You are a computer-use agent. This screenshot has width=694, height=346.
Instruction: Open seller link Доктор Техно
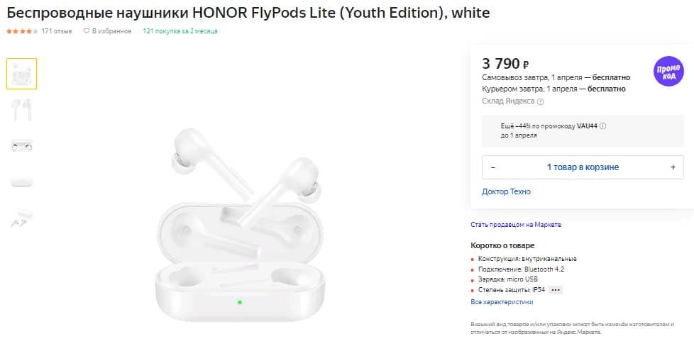pyautogui.click(x=506, y=191)
